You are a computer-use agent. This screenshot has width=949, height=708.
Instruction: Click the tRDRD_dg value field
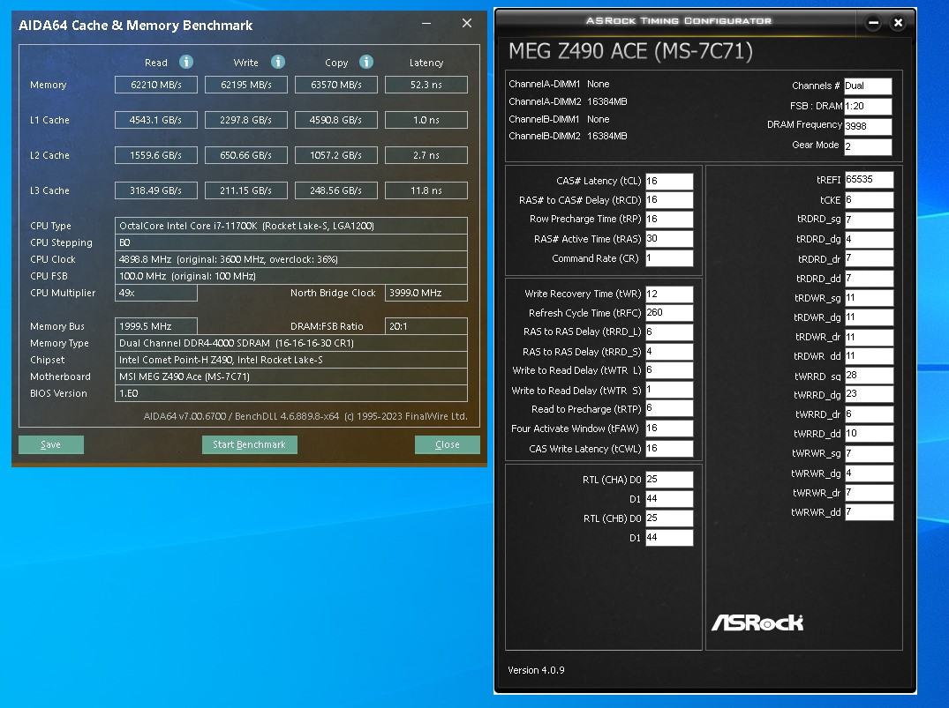click(x=870, y=240)
